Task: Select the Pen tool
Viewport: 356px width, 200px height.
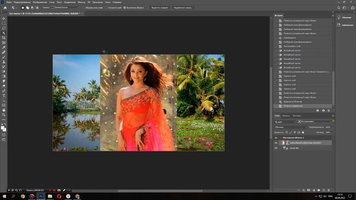Action: tap(4, 91)
